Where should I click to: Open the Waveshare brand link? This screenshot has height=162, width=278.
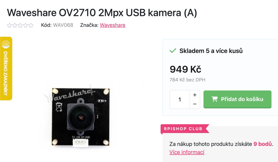[113, 25]
